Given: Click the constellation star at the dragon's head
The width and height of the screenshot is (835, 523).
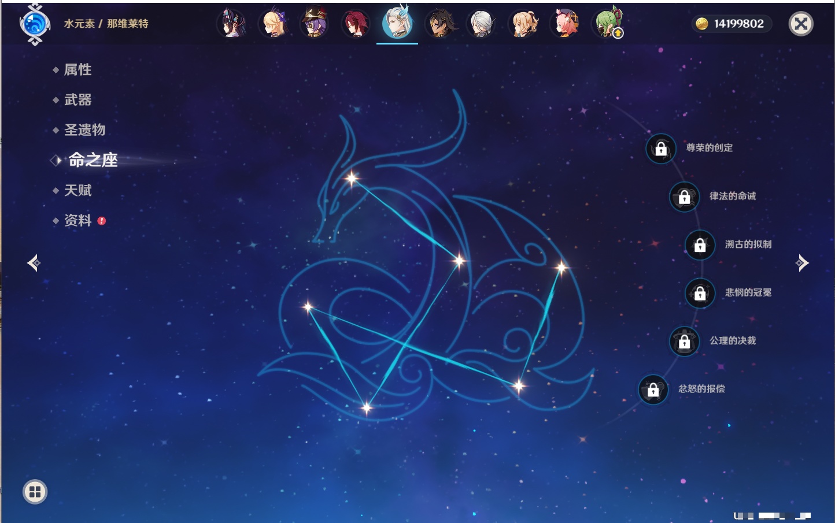Looking at the screenshot, I should pos(352,178).
